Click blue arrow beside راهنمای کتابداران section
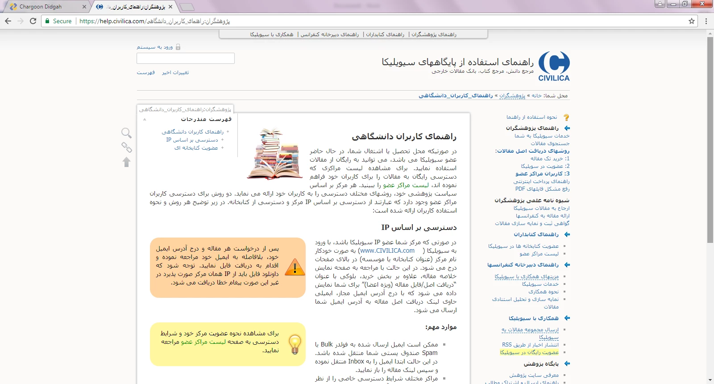 (x=567, y=234)
